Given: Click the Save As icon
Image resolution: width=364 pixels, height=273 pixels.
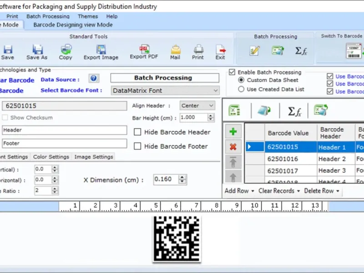Looking at the screenshot, I should pos(37,50).
